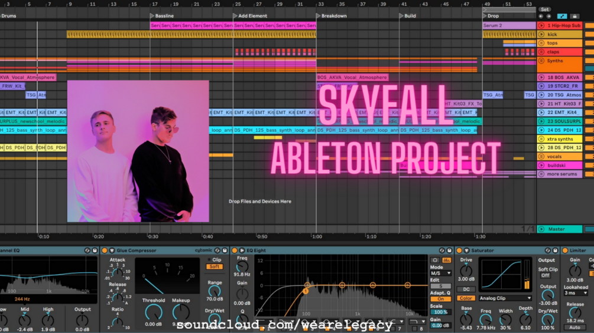
Task: Jump to previous locator arrow
Action: pos(541,17)
